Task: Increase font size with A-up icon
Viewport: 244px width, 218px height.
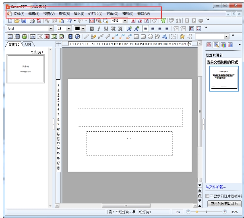Action: coord(129,29)
